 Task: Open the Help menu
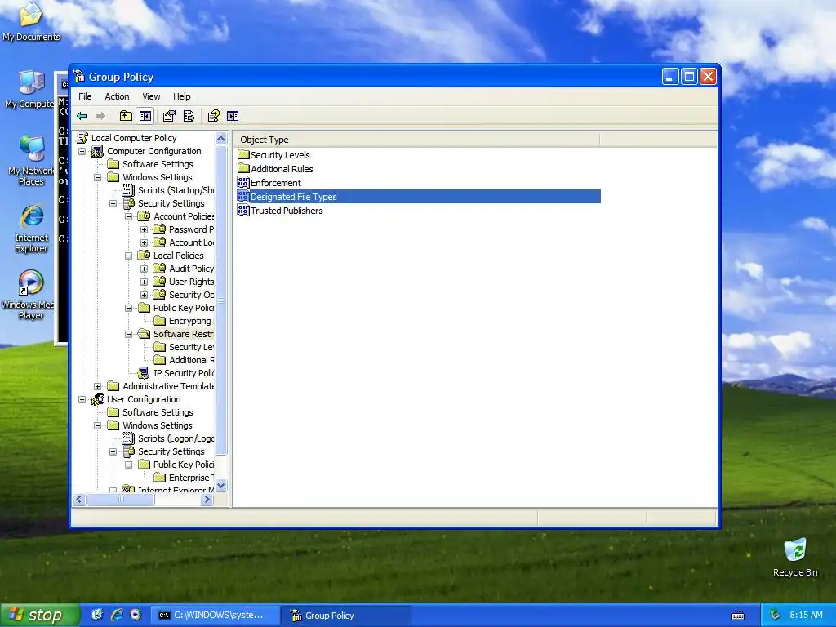[x=181, y=96]
